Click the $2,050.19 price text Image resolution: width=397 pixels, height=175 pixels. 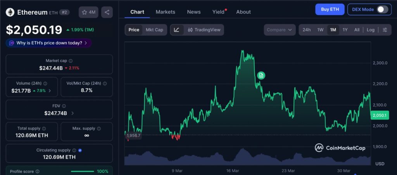[34, 30]
